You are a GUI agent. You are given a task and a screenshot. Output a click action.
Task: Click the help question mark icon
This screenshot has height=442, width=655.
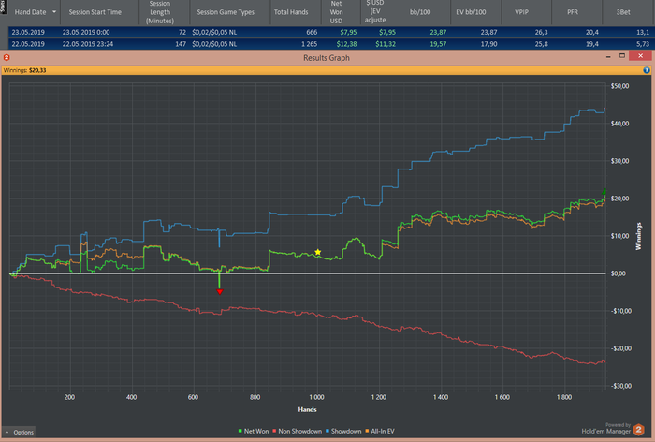click(647, 70)
